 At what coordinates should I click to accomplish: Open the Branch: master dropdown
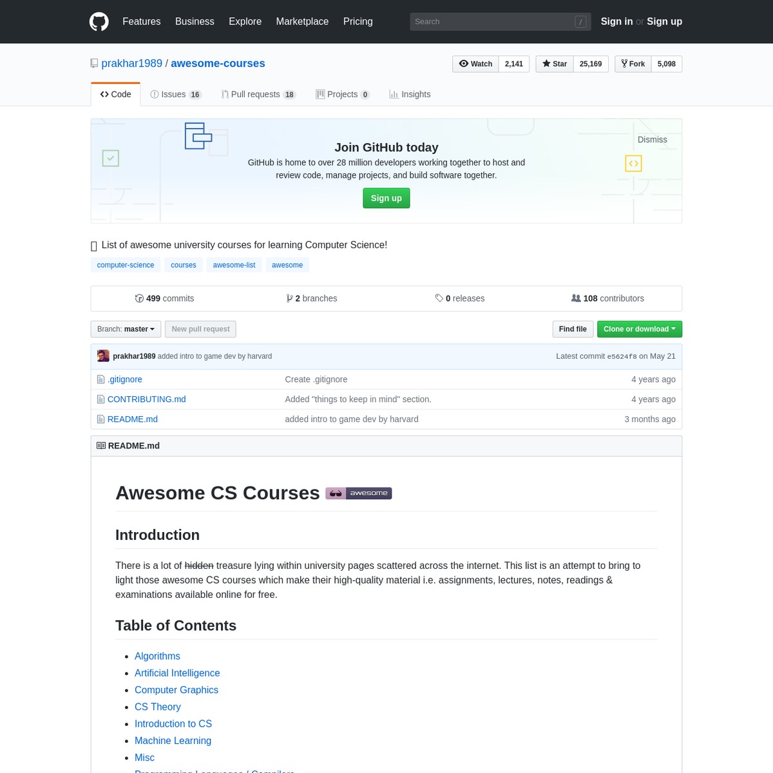click(126, 329)
